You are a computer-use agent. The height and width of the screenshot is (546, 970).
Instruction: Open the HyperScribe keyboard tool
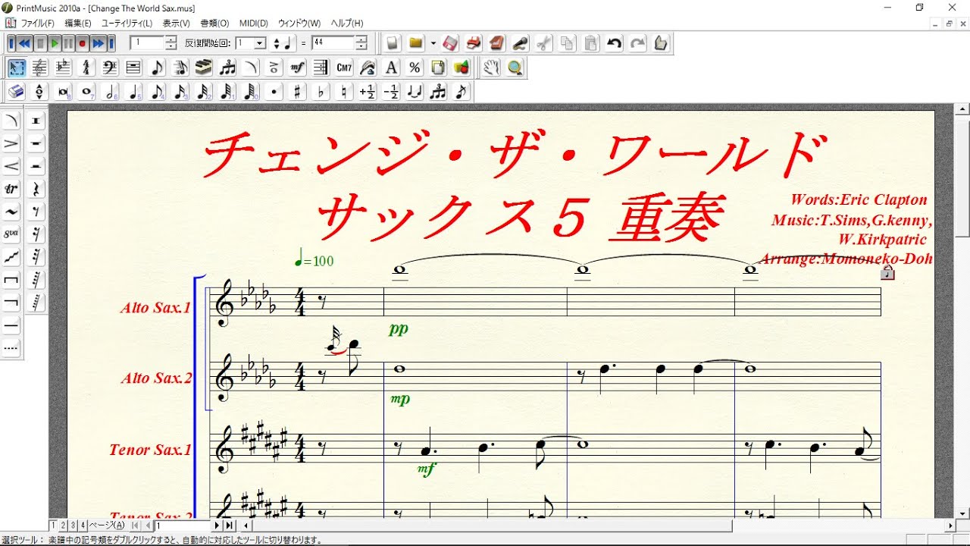coord(204,67)
